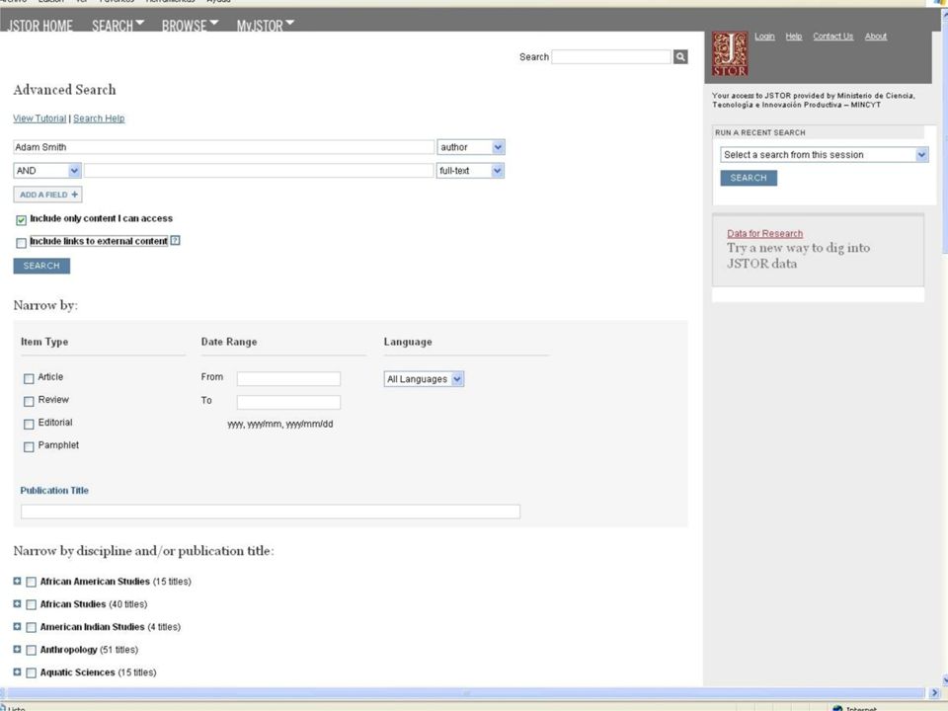Click the Help link in header

794,37
